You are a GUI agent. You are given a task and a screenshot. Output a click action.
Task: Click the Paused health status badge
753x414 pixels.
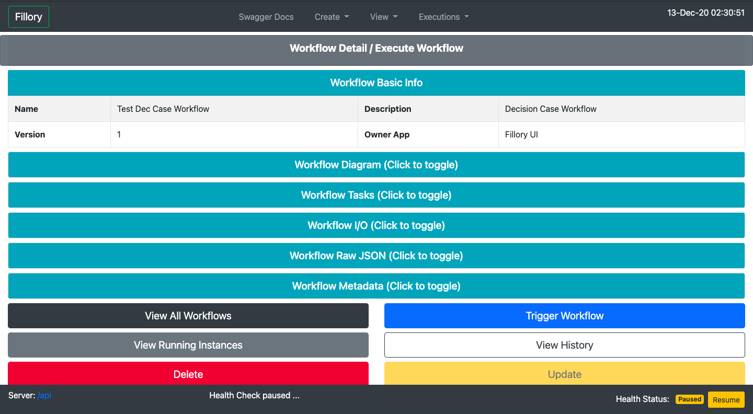point(689,399)
